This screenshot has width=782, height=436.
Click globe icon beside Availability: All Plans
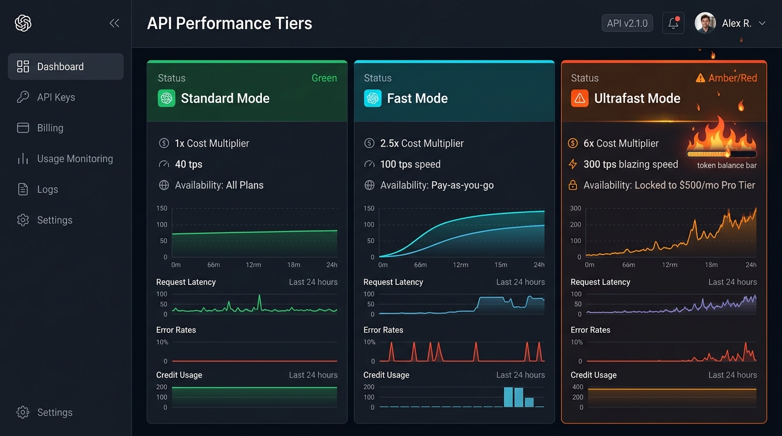pyautogui.click(x=164, y=185)
